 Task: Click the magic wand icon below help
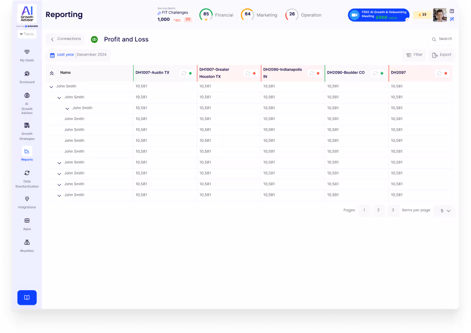click(x=452, y=19)
